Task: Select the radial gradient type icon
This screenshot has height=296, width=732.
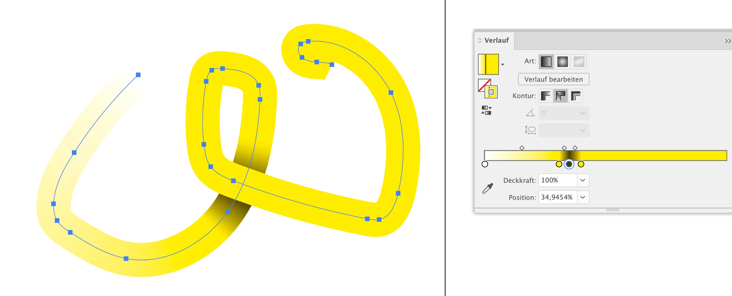Action: coord(562,62)
